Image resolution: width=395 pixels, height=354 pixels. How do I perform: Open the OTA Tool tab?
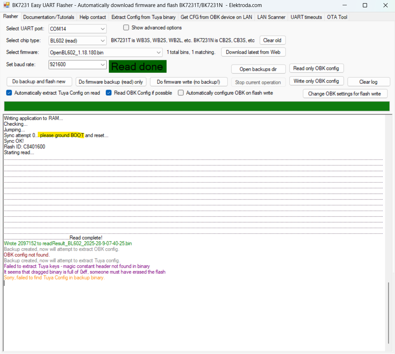[x=337, y=17]
